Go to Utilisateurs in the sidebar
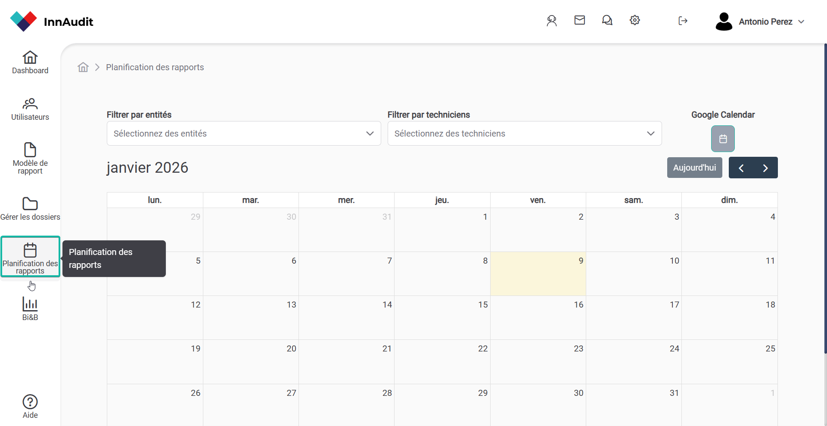 click(x=30, y=109)
